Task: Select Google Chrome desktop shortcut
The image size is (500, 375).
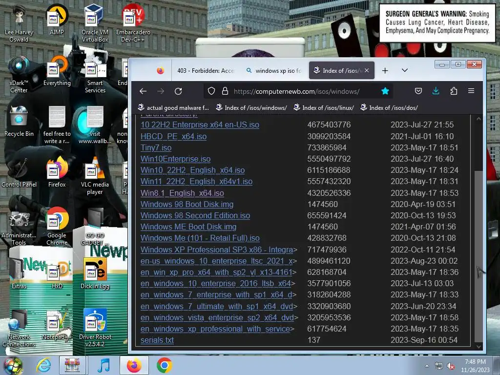Action: (57, 227)
